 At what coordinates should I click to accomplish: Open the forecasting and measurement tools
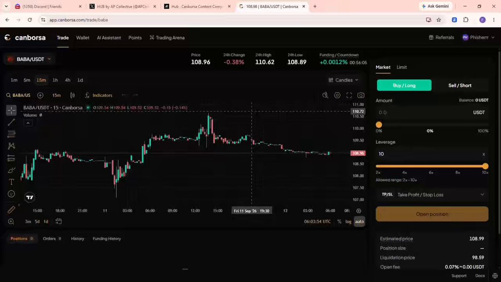pyautogui.click(x=11, y=158)
